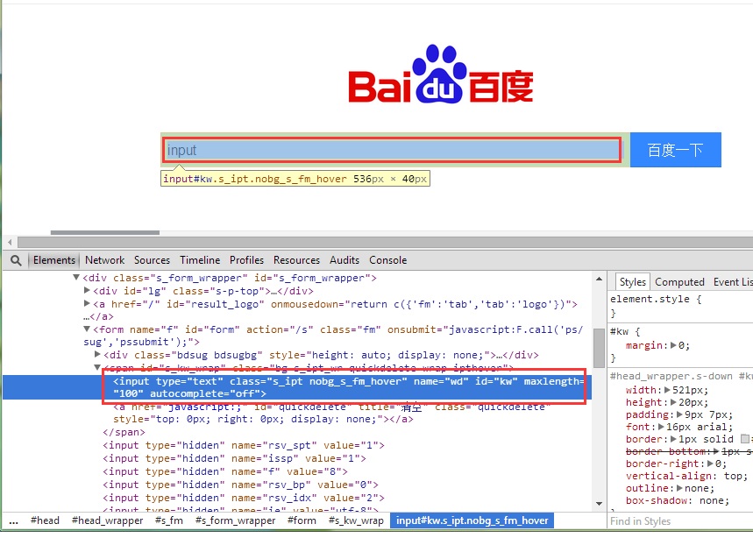The height and width of the screenshot is (538, 753).
Task: Expand the div id="lg" node
Action: click(x=87, y=290)
